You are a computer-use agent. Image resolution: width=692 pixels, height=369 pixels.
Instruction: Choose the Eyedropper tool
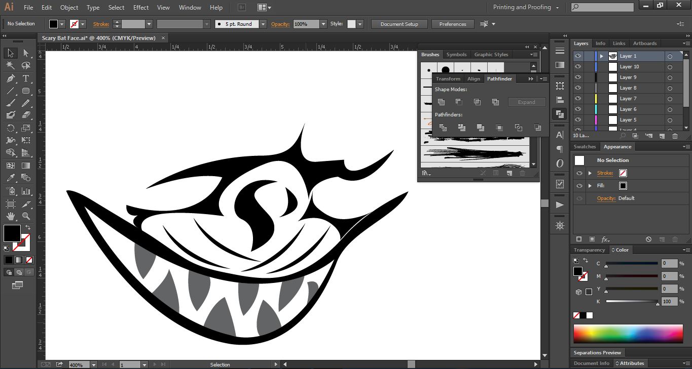[x=11, y=178]
